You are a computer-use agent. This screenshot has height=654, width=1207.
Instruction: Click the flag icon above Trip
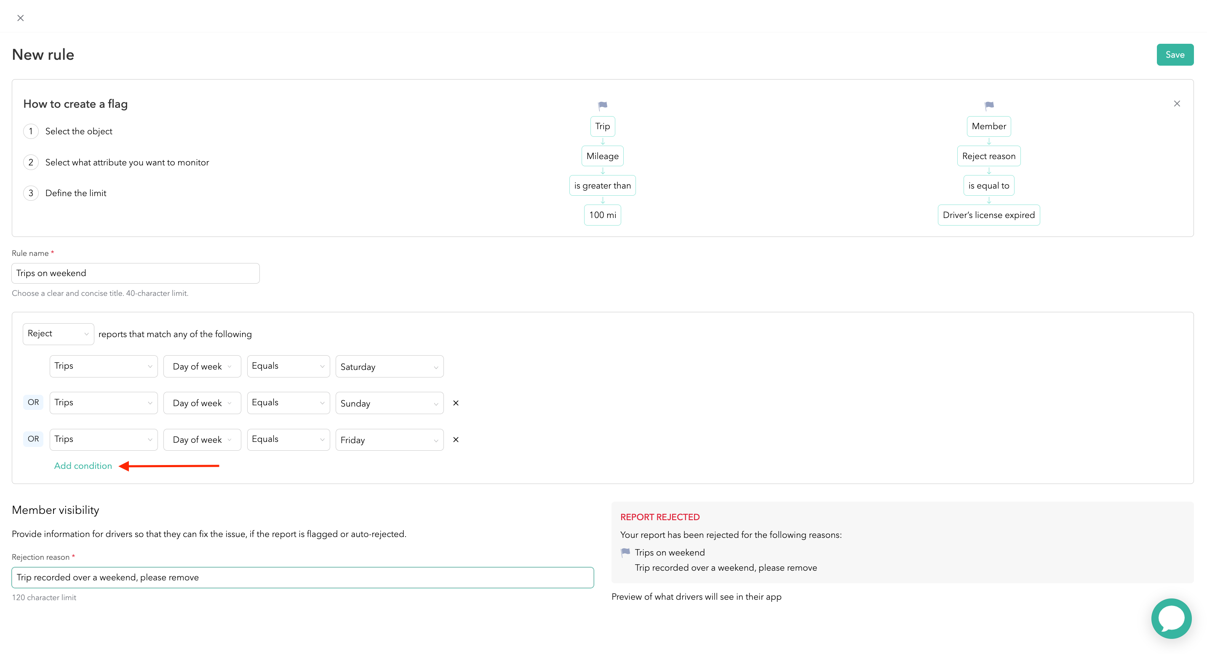pyautogui.click(x=603, y=105)
